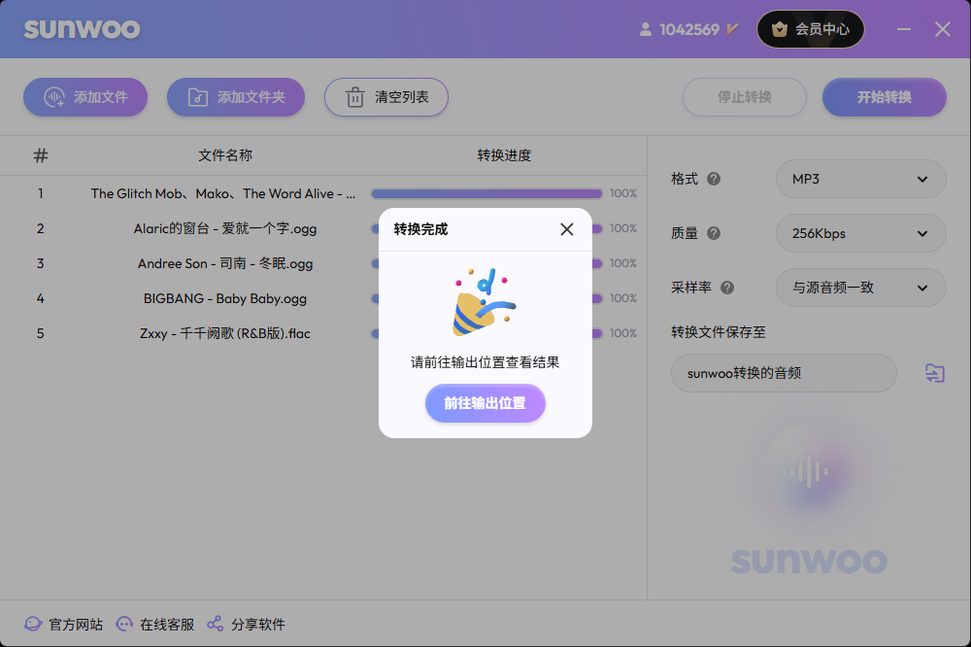Click the help icon next to 质量
The height and width of the screenshot is (647, 971).
coord(714,233)
